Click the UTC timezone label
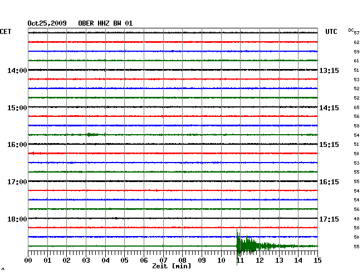362x275 pixels. (331, 32)
